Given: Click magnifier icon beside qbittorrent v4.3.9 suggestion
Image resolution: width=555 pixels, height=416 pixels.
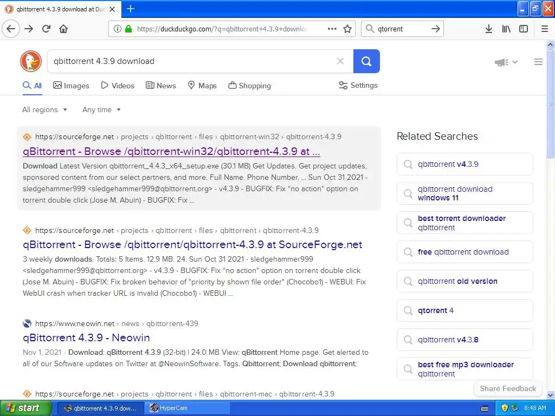Looking at the screenshot, I should tap(408, 164).
